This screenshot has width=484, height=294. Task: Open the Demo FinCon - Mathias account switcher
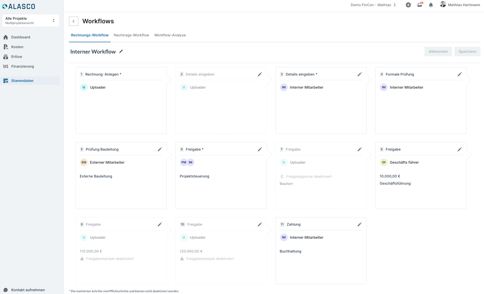click(x=373, y=5)
